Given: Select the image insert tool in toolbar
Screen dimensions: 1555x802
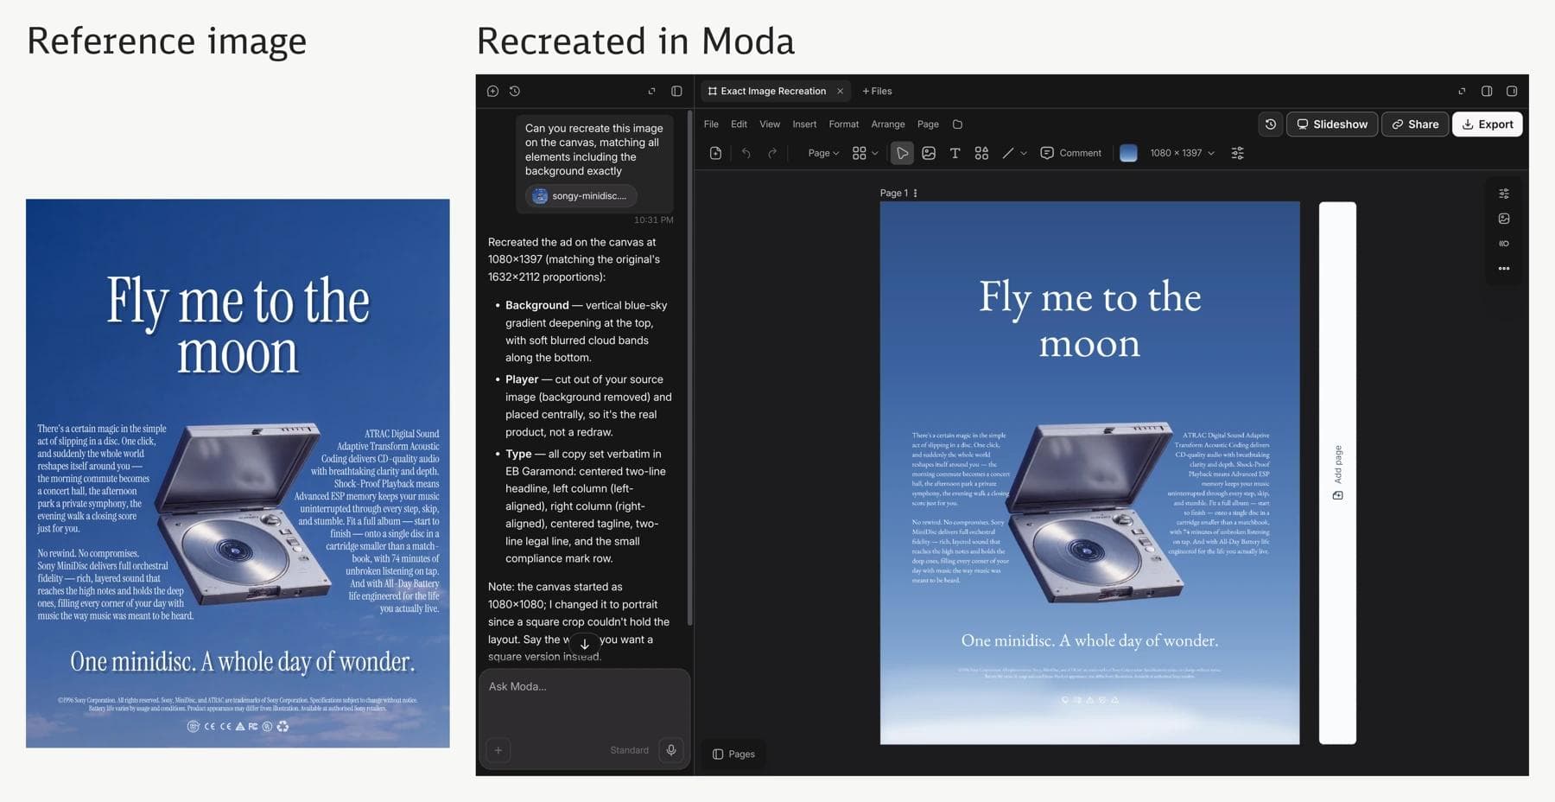Looking at the screenshot, I should point(929,153).
